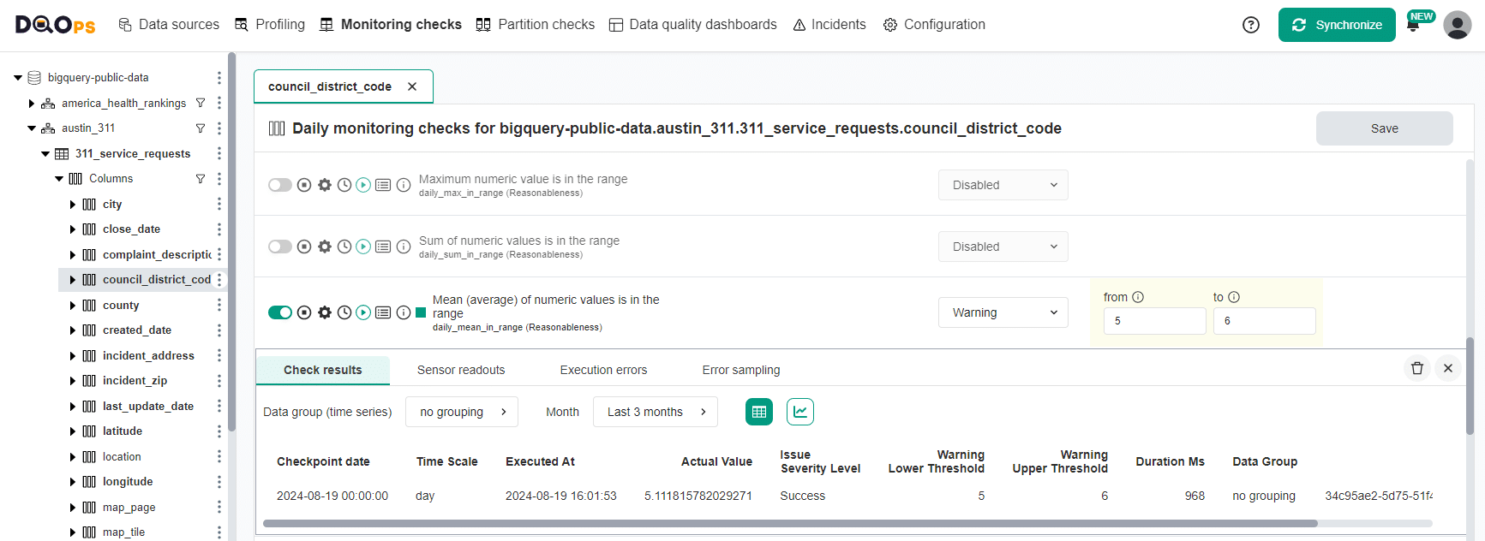Collapse the Columns node
Screen dimensions: 1485x541
[x=59, y=179]
